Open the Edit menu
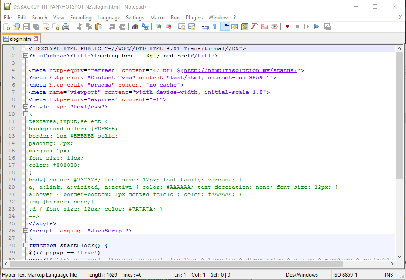The image size is (406, 280). (x=22, y=18)
